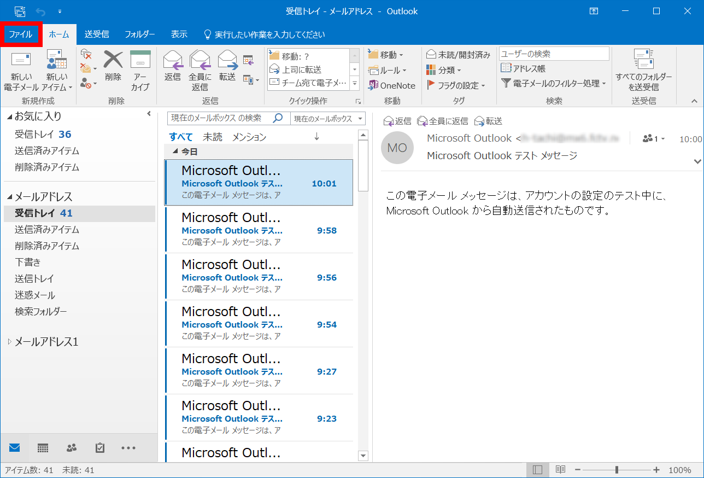The height and width of the screenshot is (478, 704).
Task: Open the current mailbox search scope dropdown
Action: pyautogui.click(x=328, y=118)
